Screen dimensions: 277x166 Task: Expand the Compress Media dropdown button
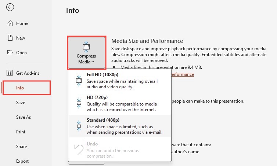[86, 53]
